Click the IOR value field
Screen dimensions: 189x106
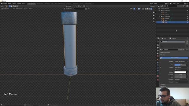(180, 77)
